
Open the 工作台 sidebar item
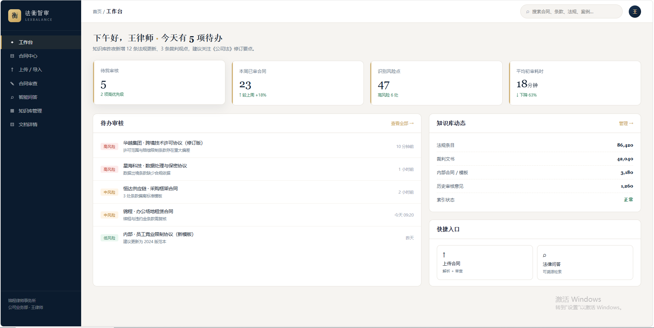pos(41,42)
